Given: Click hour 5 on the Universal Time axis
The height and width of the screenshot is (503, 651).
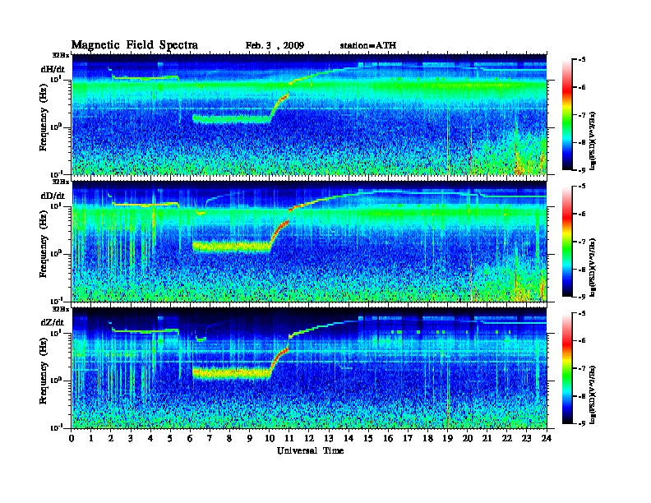Looking at the screenshot, I should tap(171, 438).
